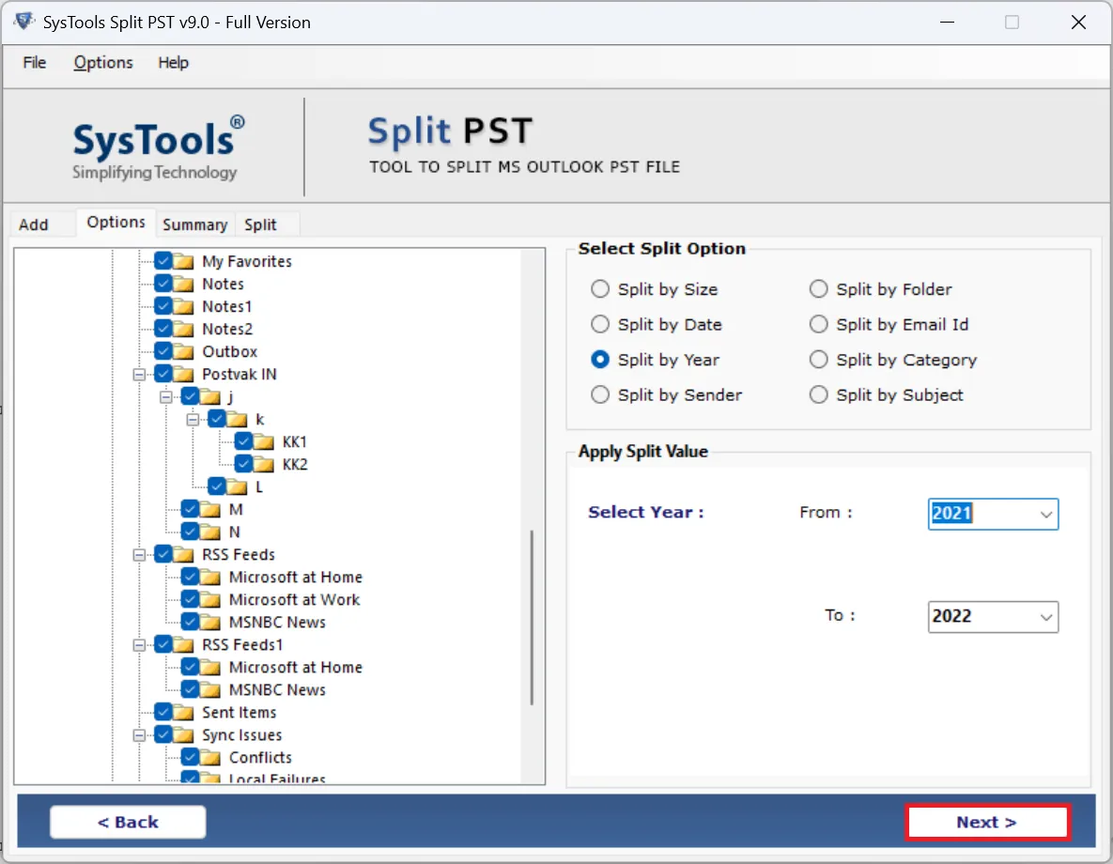This screenshot has height=864, width=1113.
Task: Click the RSS Feeds1 folder icon
Action: (x=184, y=644)
